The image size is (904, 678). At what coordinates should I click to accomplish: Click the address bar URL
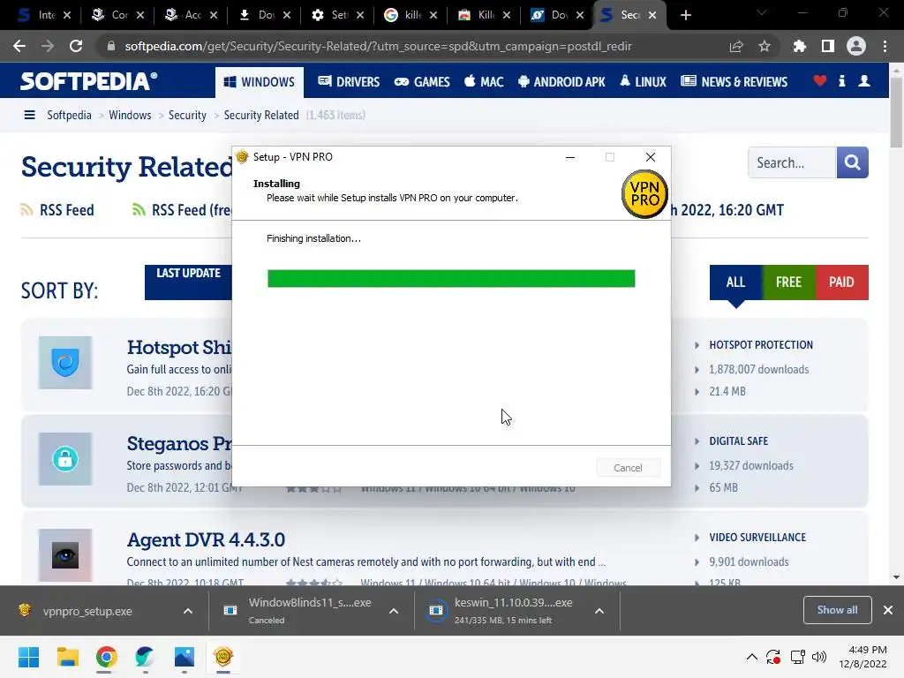click(378, 46)
